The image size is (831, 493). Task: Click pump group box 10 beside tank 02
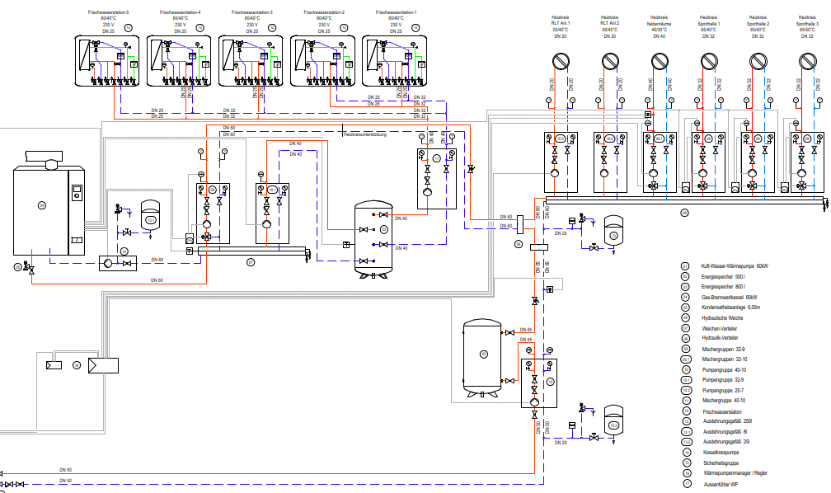[x=539, y=383]
